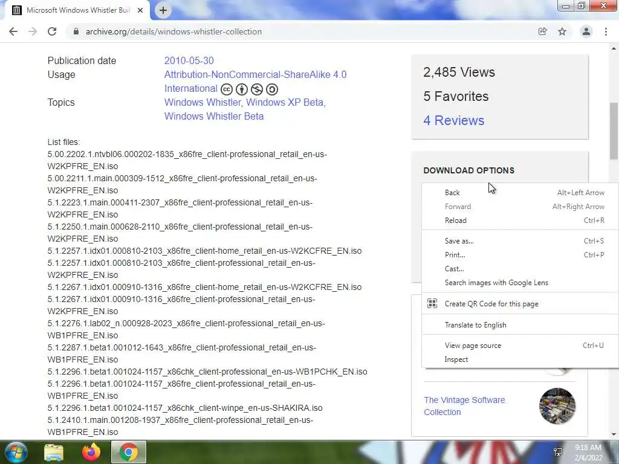Click the WB1PCHK_EN.iso checked build file name

(x=207, y=372)
